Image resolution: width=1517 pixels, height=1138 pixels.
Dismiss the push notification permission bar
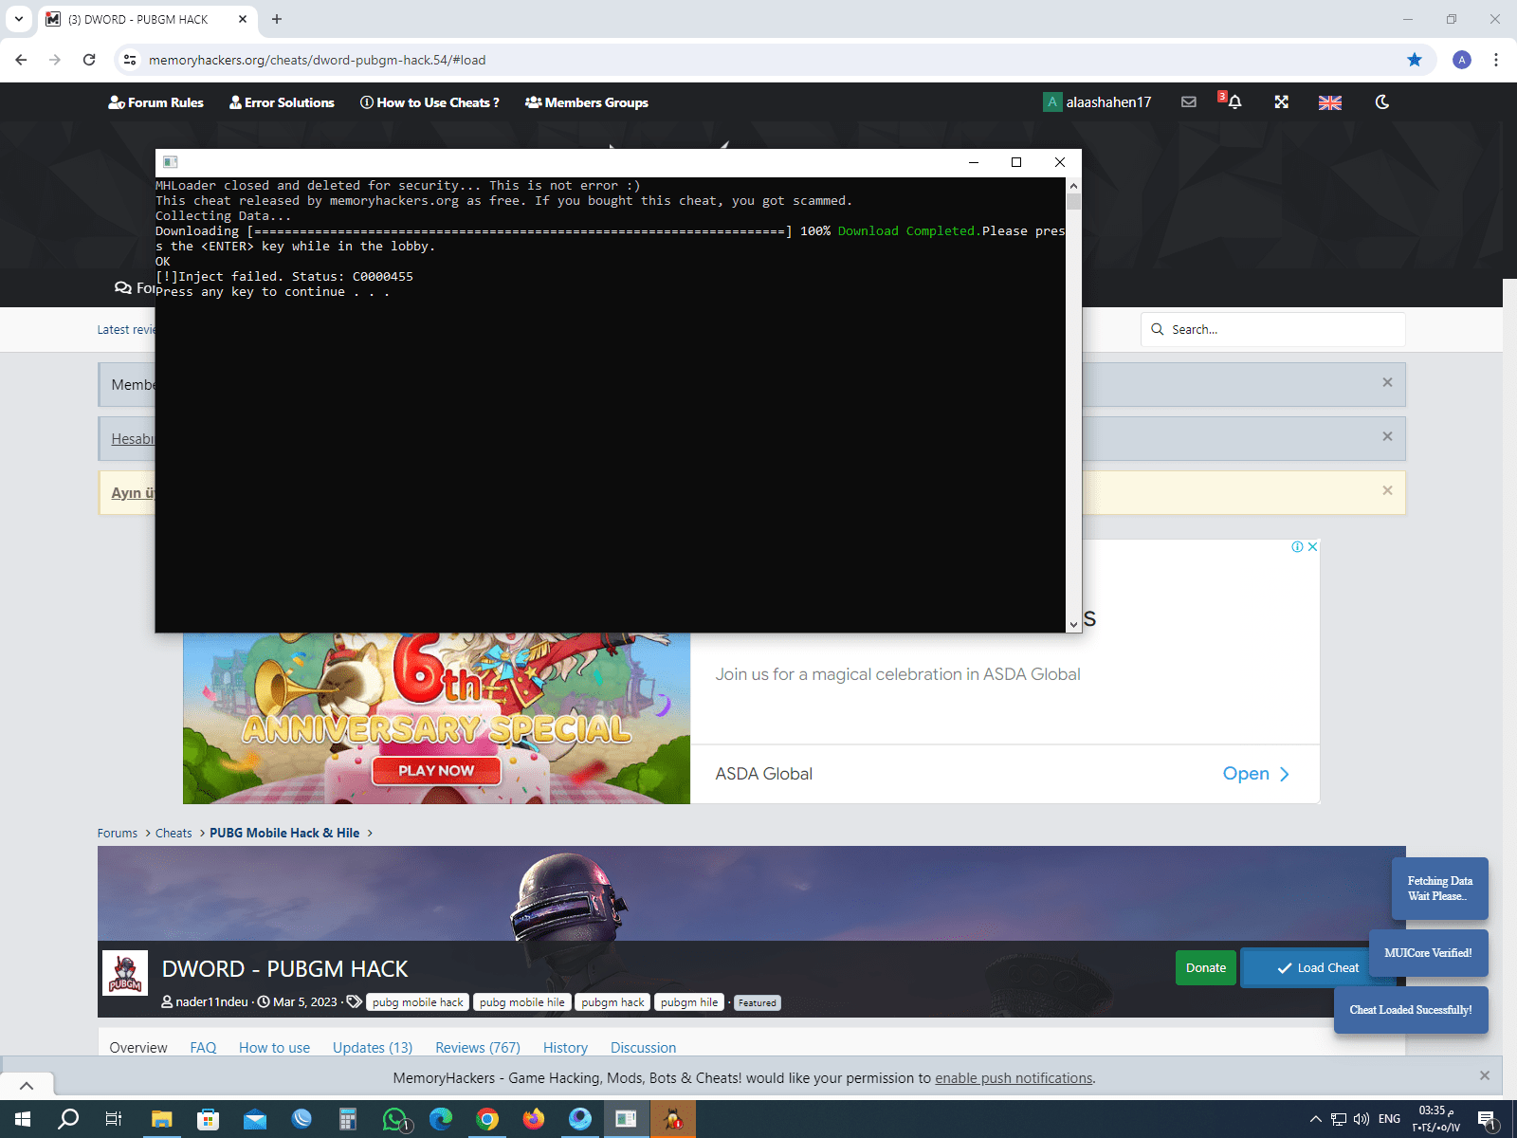point(1485,1075)
